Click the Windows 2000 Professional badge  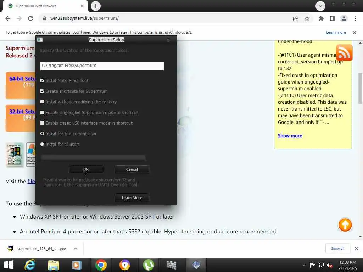click(14, 154)
